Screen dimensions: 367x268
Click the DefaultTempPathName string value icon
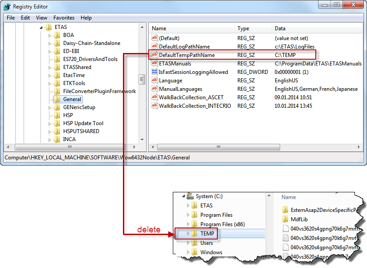click(x=155, y=55)
